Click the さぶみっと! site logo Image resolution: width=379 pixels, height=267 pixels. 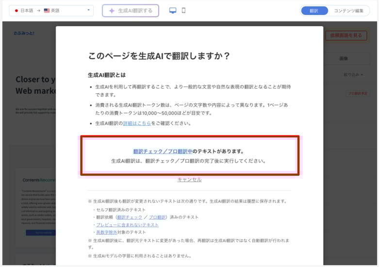coord(24,33)
